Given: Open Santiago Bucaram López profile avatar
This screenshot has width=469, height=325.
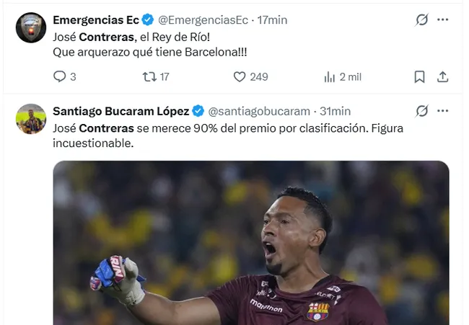Looking at the screenshot, I should click(31, 119).
